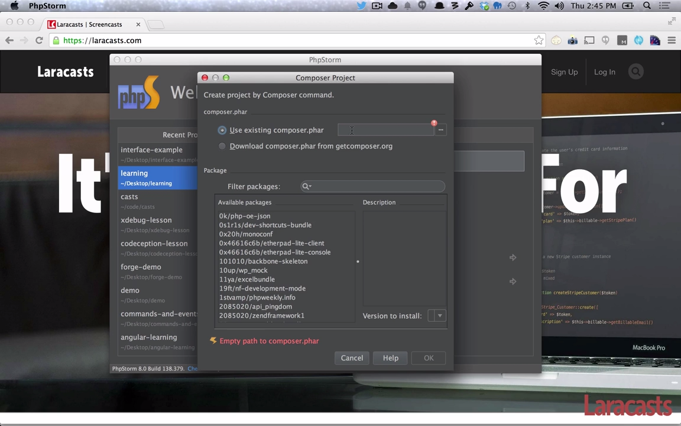Bookmark this page with the star icon

[539, 40]
